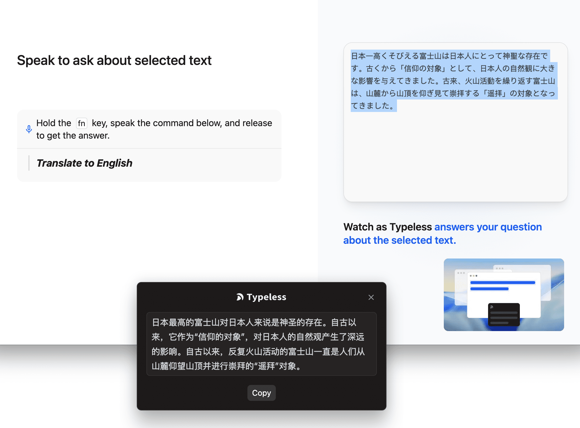This screenshot has height=428, width=580.
Task: Click the highlighted Japanese text
Action: (x=453, y=81)
